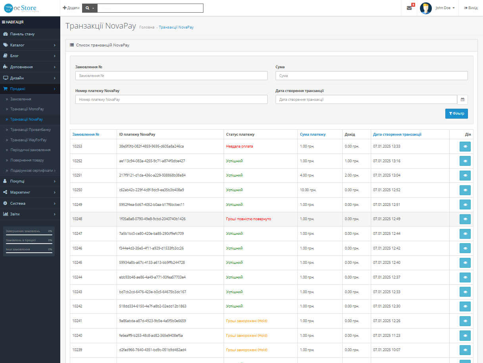
Task: Open the Замовлення submenu item
Action: 30,99
